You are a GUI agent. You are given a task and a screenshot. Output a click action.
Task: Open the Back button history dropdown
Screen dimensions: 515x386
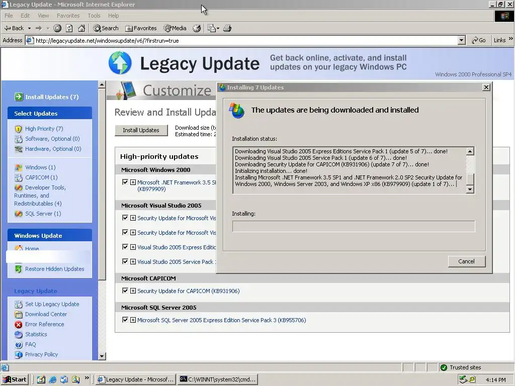(29, 28)
